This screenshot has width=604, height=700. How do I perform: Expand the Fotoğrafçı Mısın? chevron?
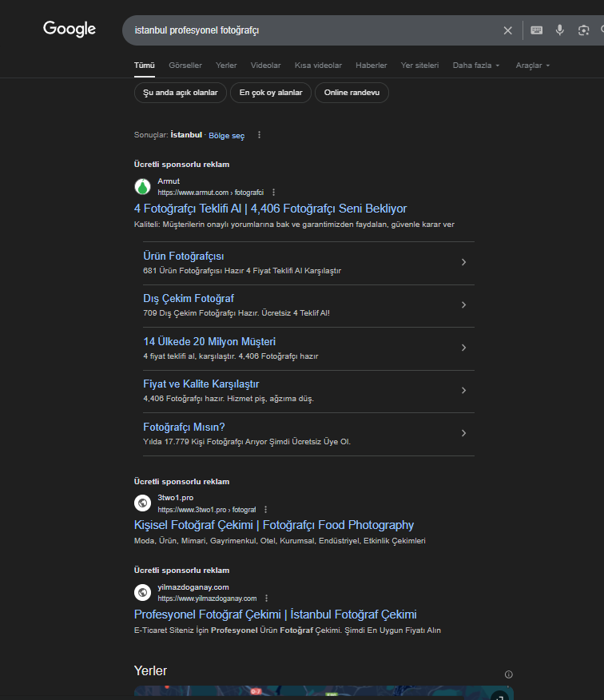464,433
